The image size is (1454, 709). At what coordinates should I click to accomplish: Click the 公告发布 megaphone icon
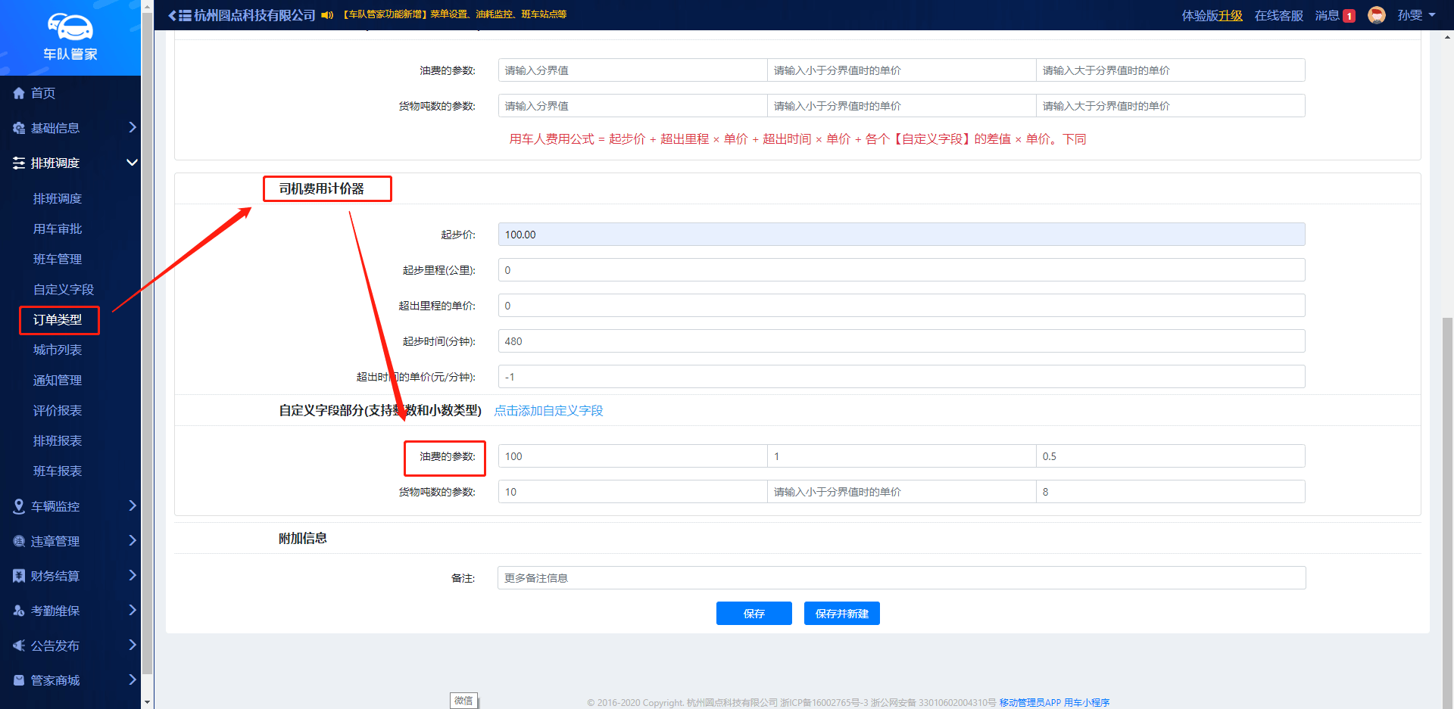(19, 645)
